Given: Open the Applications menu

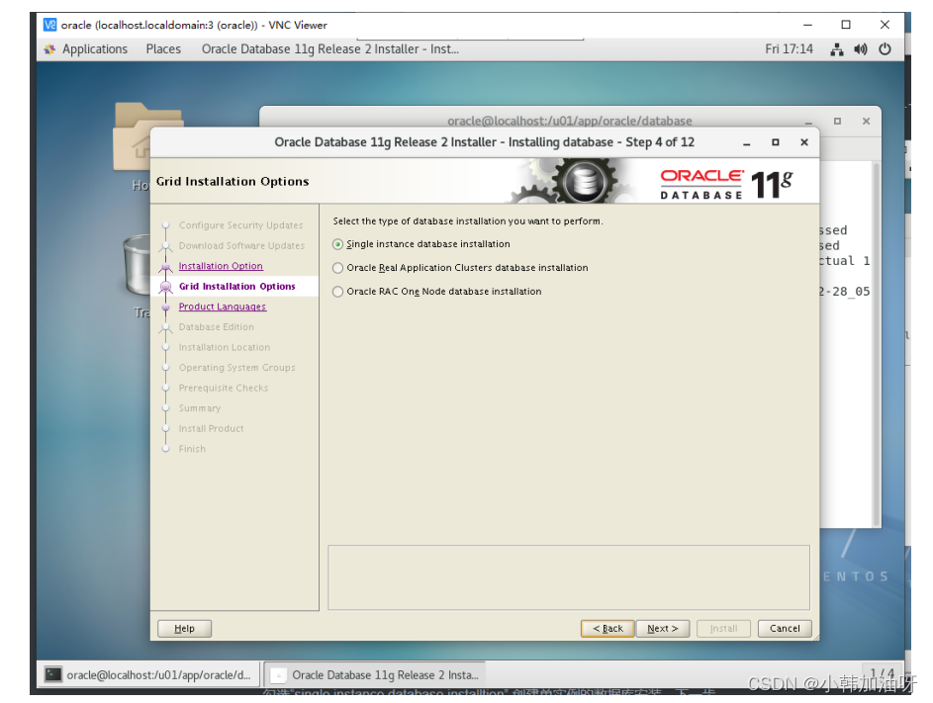Looking at the screenshot, I should 95,49.
